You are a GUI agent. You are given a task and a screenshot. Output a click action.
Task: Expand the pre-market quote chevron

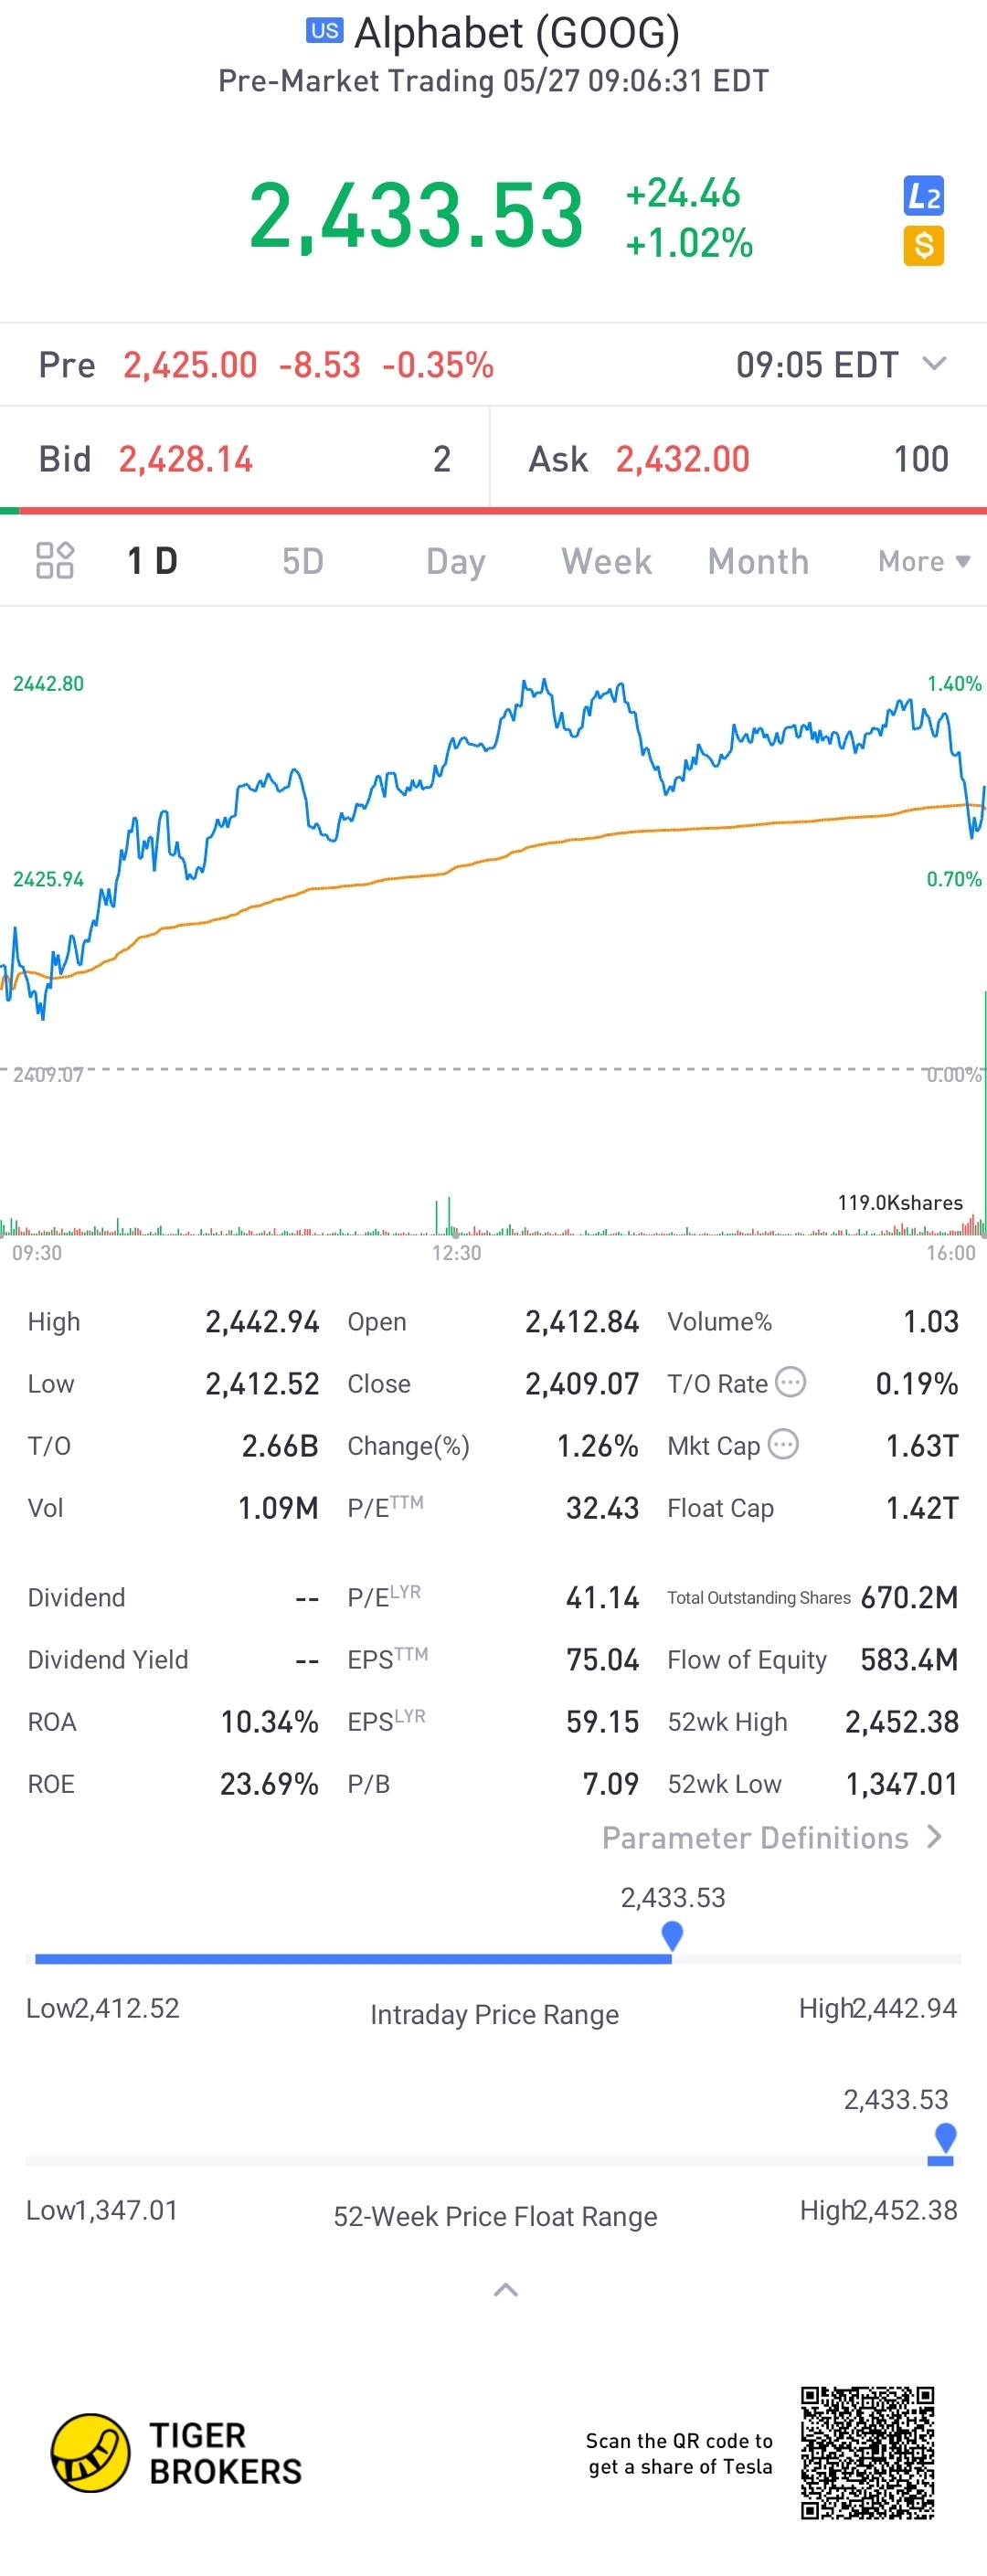click(x=934, y=363)
